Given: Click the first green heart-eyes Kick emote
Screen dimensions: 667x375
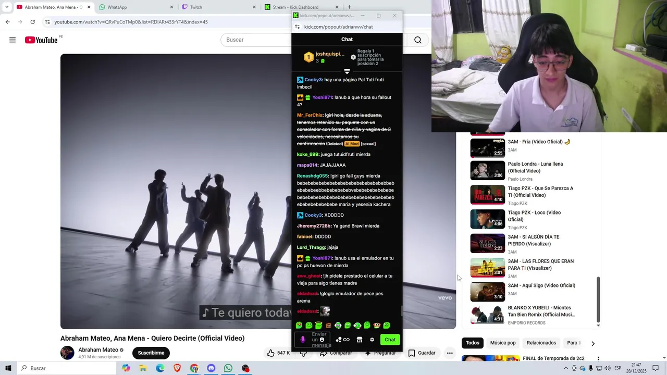Looking at the screenshot, I should pos(299,326).
